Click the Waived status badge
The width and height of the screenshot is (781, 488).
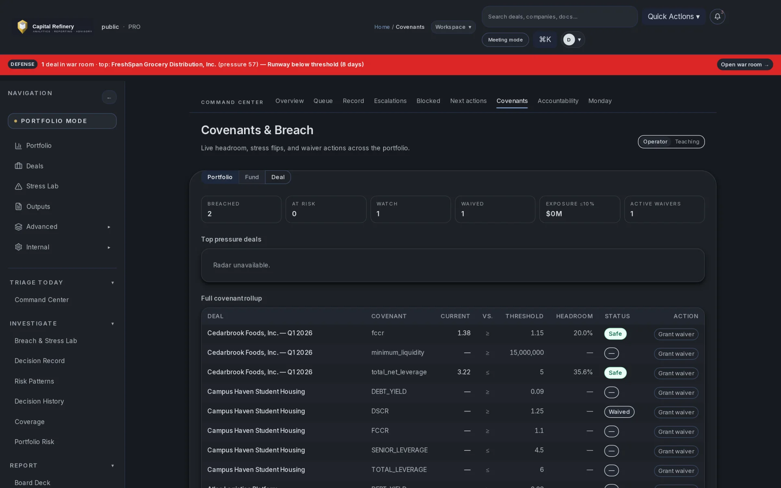coord(619,412)
